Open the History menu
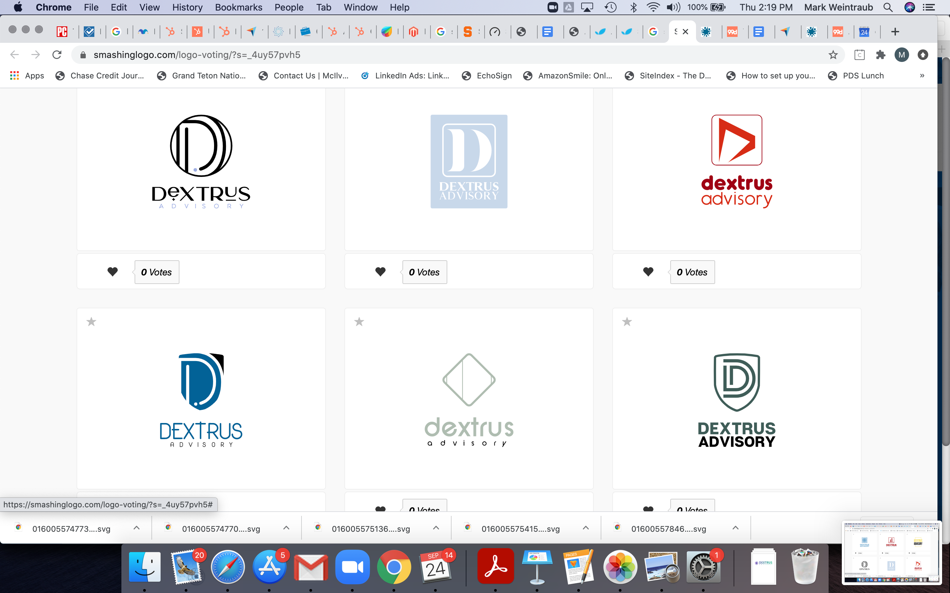Image resolution: width=950 pixels, height=593 pixels. tap(187, 8)
